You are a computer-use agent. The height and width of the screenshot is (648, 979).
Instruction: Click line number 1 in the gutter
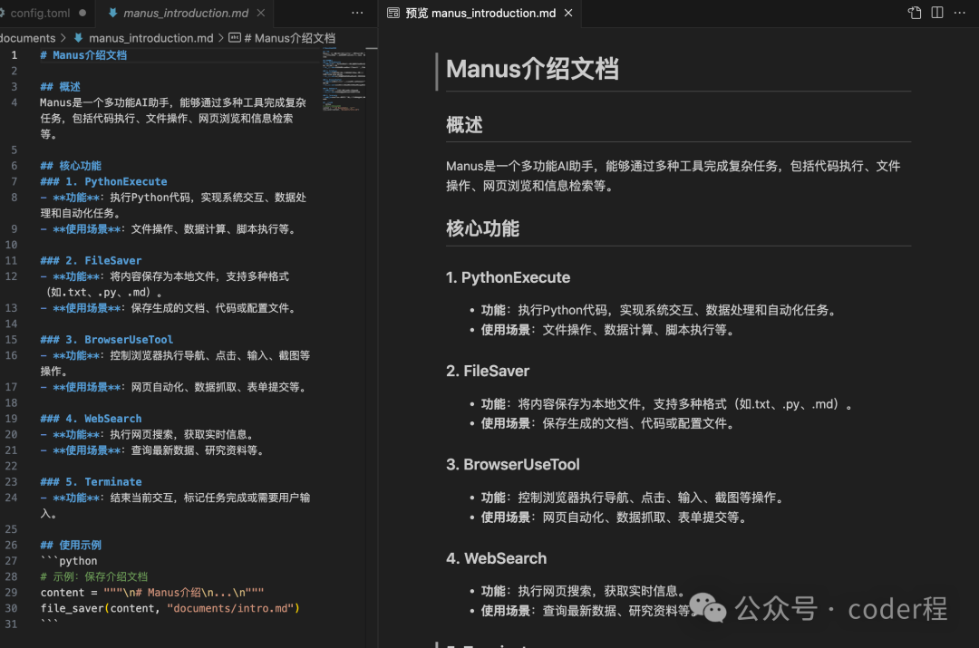coord(15,55)
